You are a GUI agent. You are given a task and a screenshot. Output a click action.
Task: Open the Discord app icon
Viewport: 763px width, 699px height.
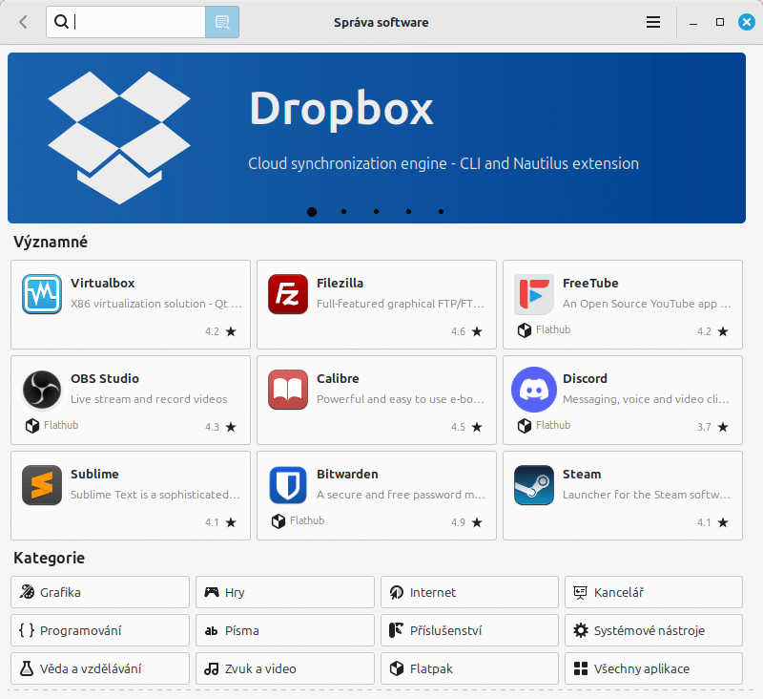pyautogui.click(x=533, y=390)
